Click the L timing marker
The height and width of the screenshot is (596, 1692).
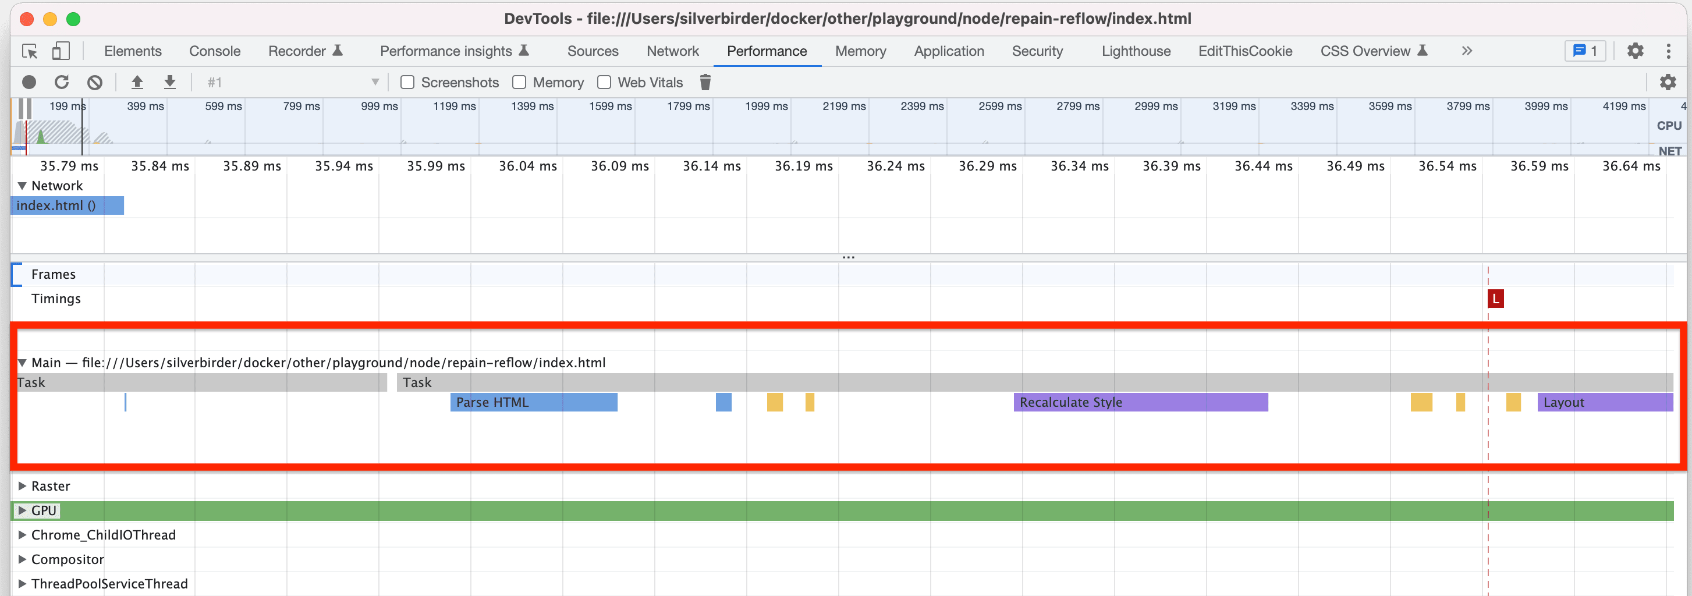tap(1496, 299)
